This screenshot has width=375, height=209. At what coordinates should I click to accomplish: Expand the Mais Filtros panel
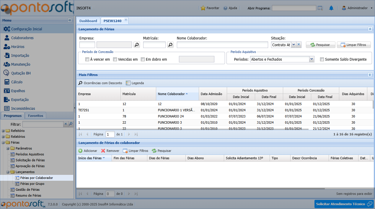pyautogui.click(x=370, y=75)
